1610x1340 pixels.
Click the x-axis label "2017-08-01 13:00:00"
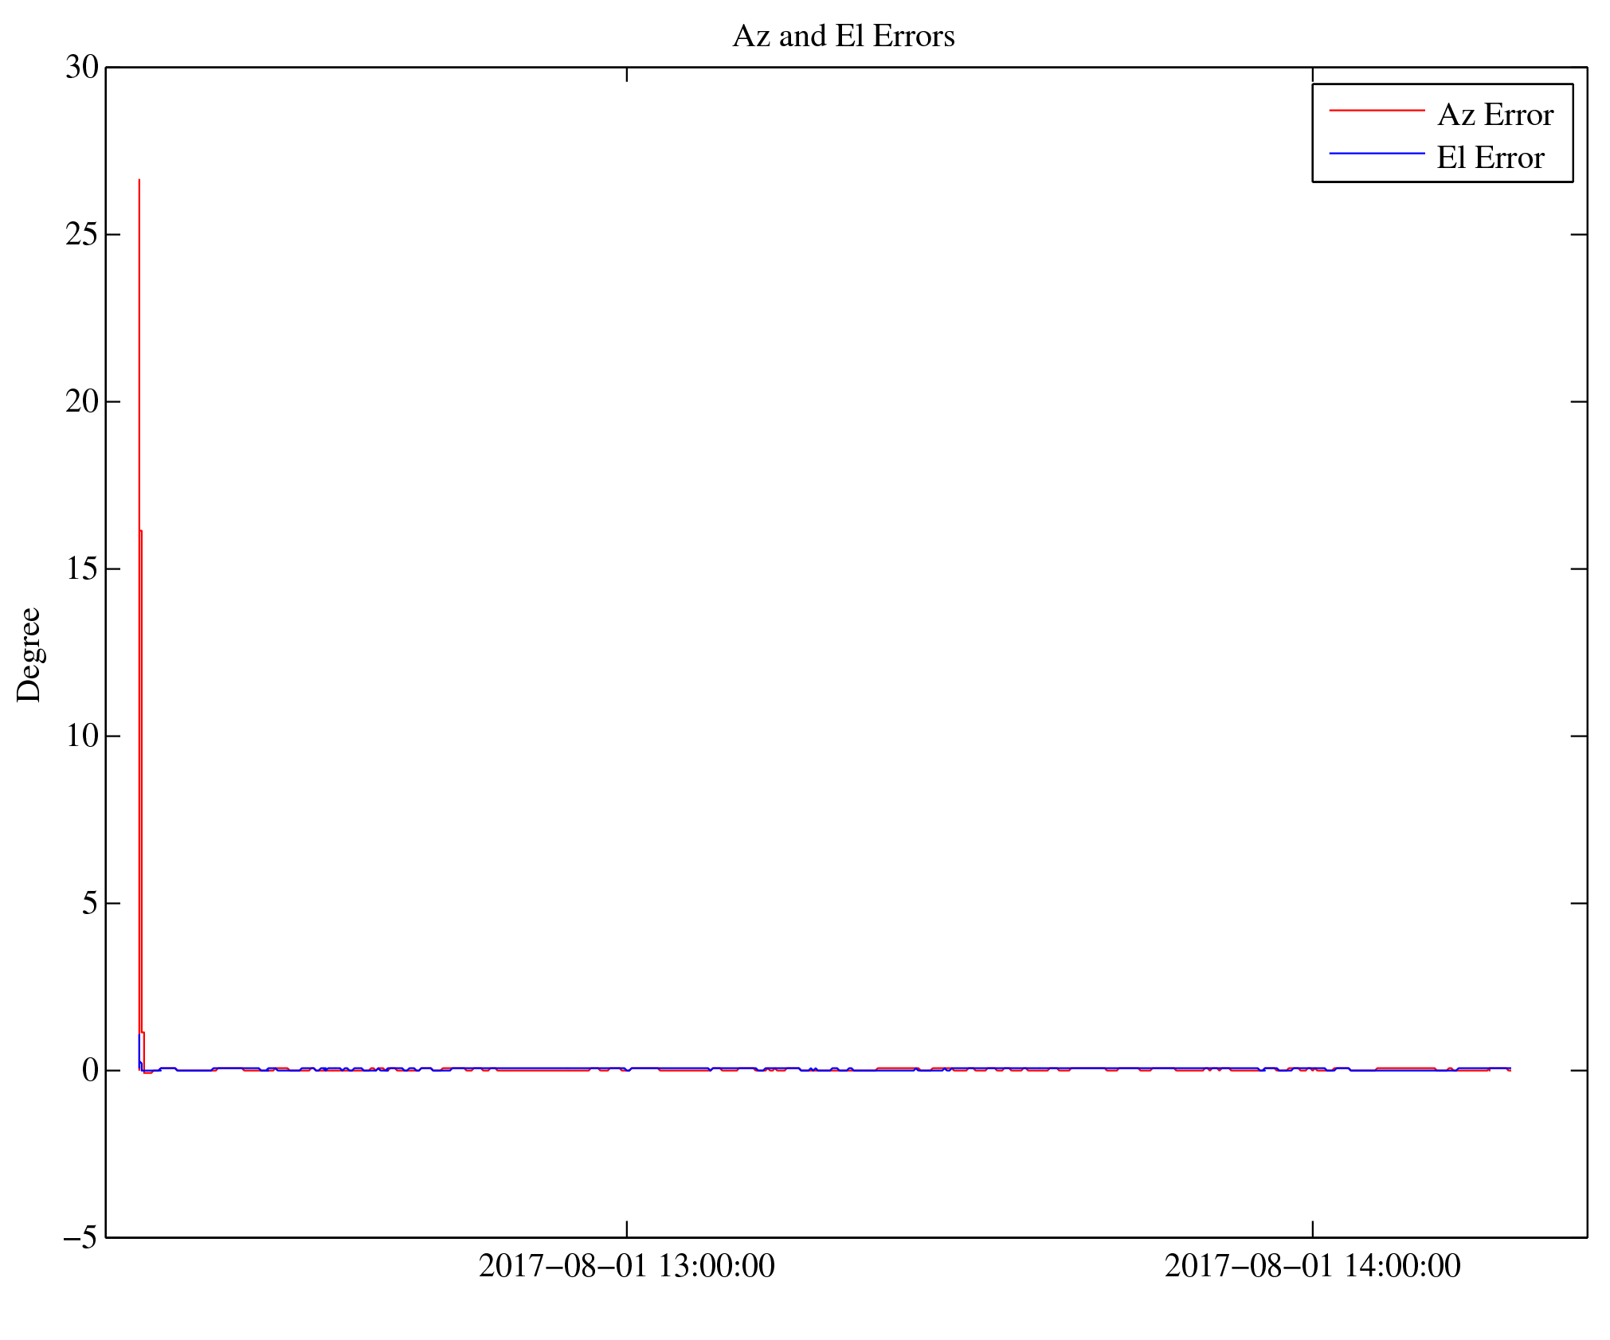627,1267
